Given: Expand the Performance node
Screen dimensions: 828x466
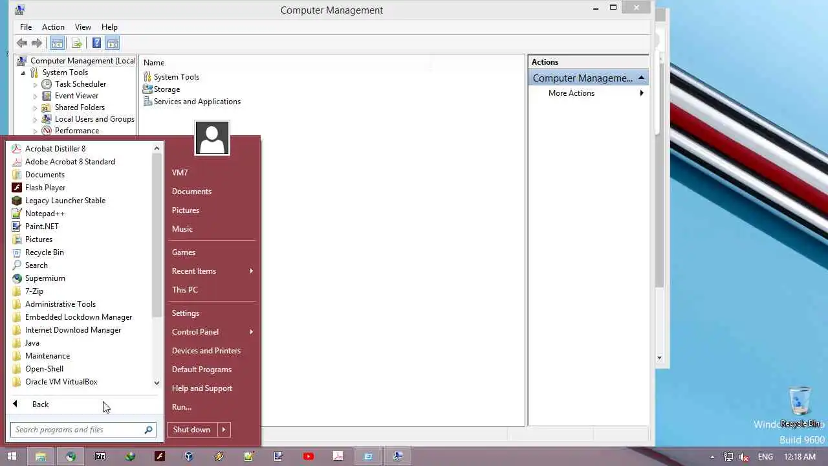Looking at the screenshot, I should click(36, 131).
